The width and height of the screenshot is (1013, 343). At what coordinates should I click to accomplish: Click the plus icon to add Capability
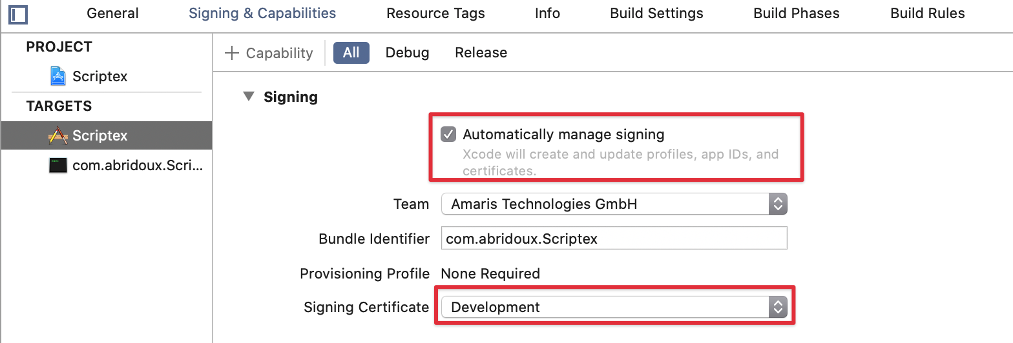(x=231, y=53)
